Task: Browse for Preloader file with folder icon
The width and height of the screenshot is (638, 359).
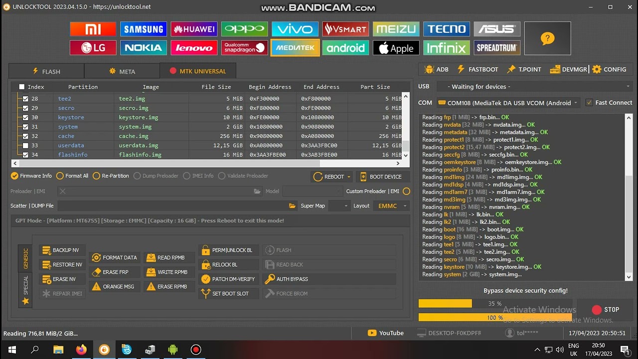Action: tap(257, 191)
